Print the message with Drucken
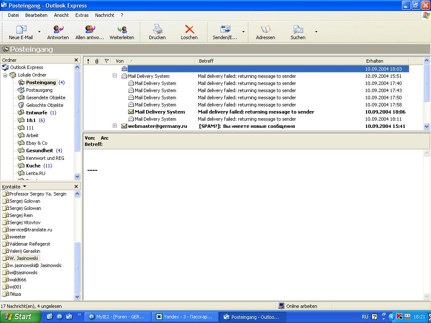Screen dimensions: 431x323 tap(157, 32)
